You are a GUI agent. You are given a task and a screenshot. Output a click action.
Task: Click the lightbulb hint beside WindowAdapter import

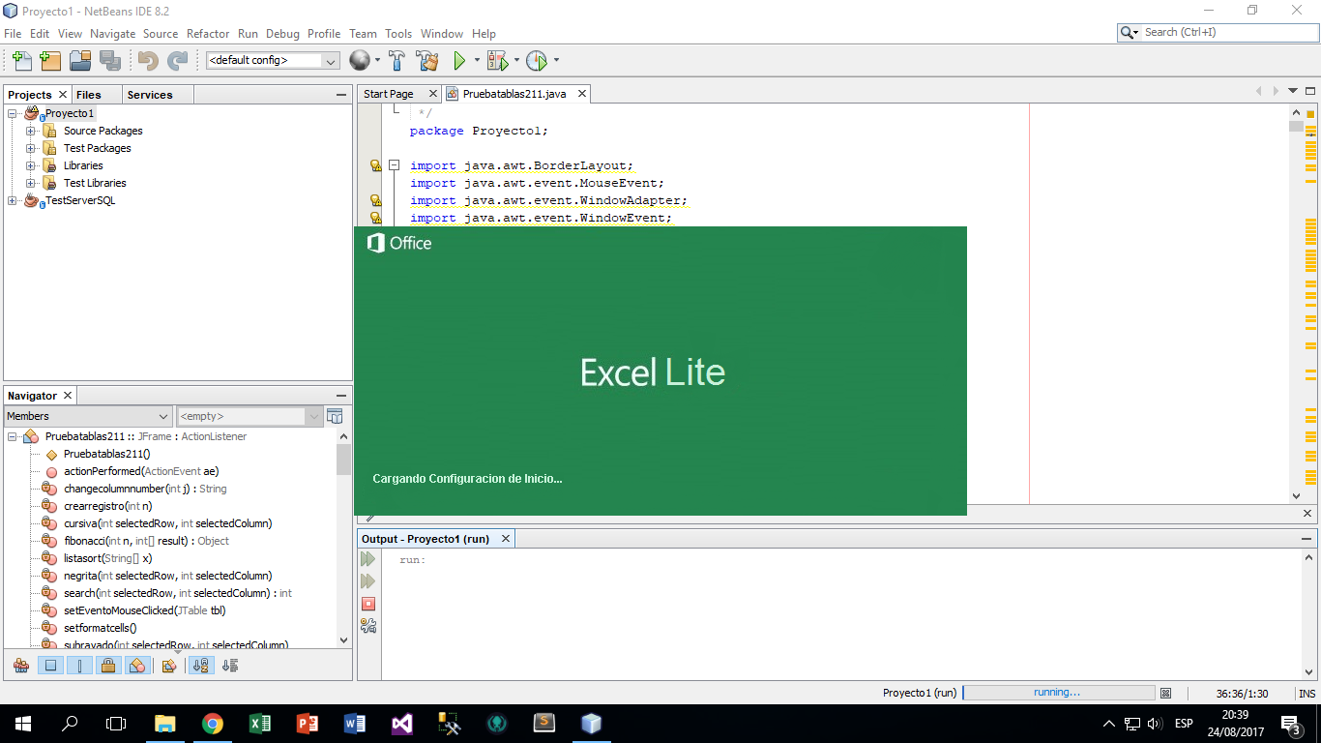376,200
